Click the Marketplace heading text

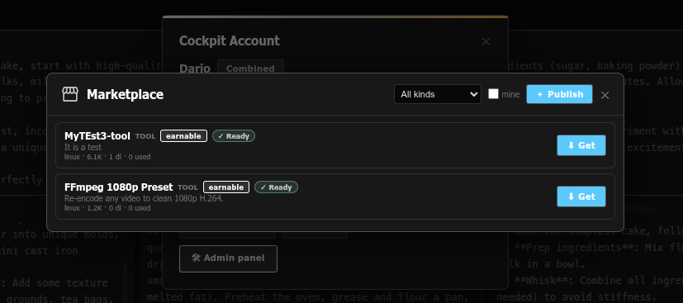pyautogui.click(x=125, y=94)
